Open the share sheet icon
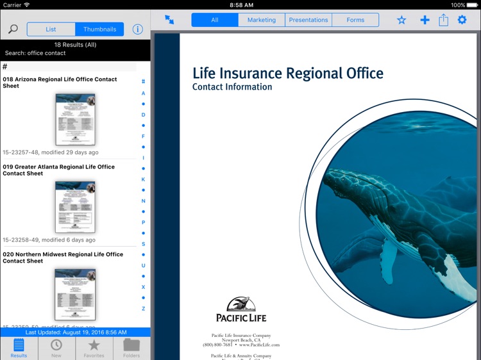Viewport: 481px width, 360px height. pyautogui.click(x=443, y=20)
